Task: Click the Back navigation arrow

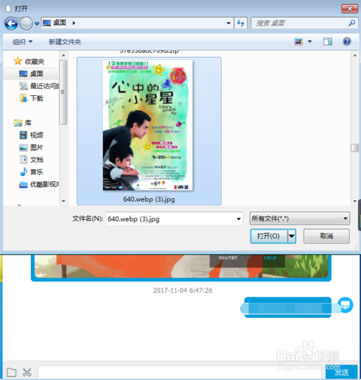Action: click(x=11, y=23)
